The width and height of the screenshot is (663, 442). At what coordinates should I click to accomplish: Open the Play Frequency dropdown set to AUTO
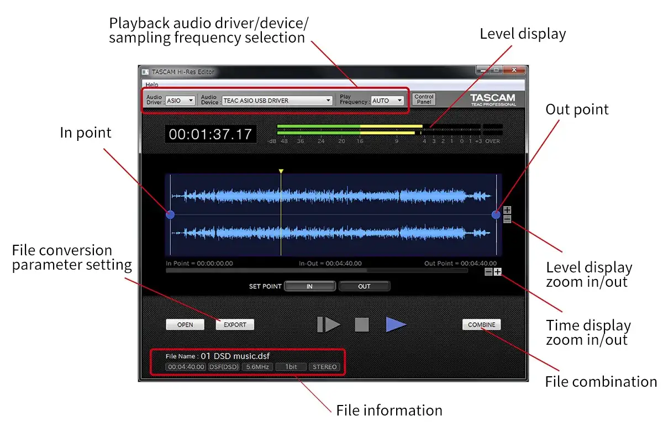(387, 100)
